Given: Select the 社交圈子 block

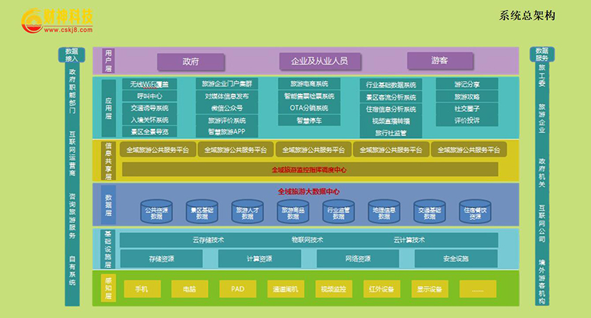Looking at the screenshot, I should pos(467,109).
